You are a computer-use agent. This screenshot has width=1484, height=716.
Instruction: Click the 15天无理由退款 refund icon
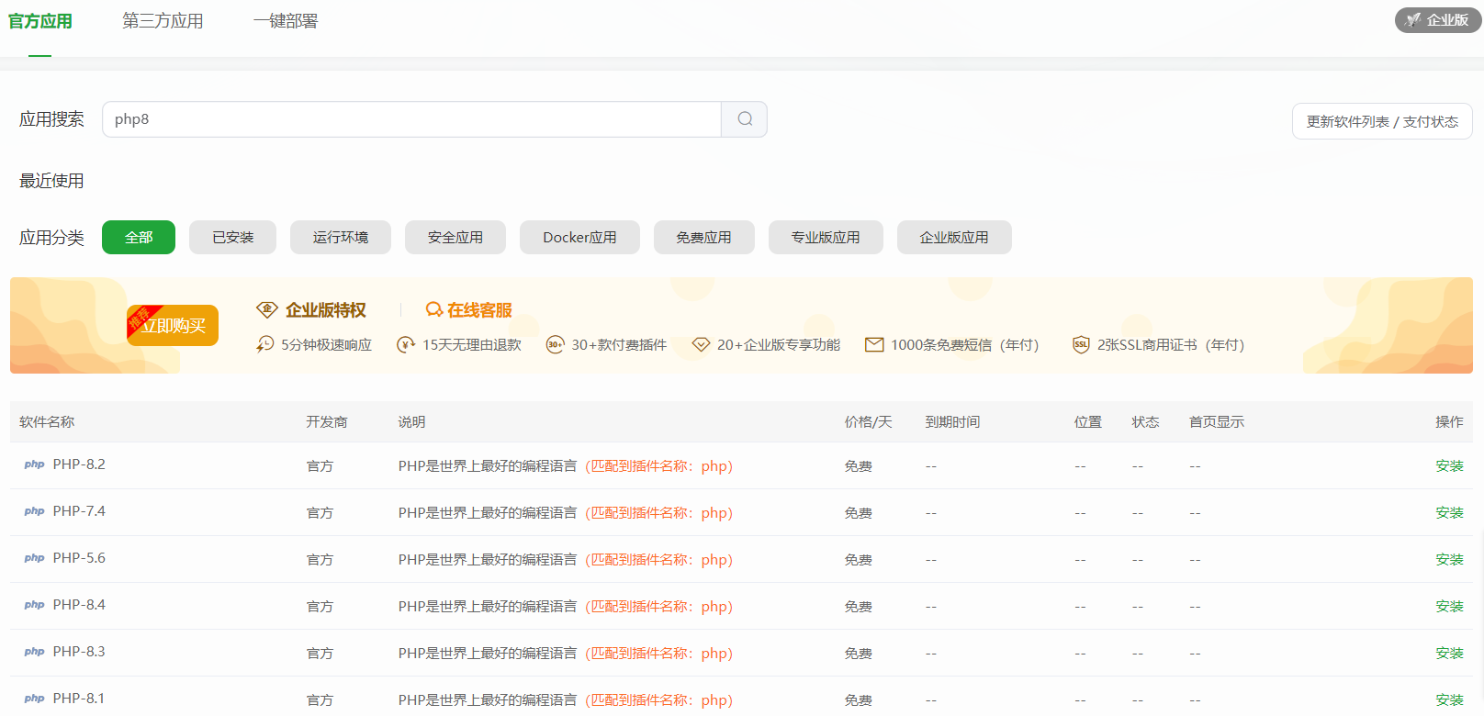point(406,345)
